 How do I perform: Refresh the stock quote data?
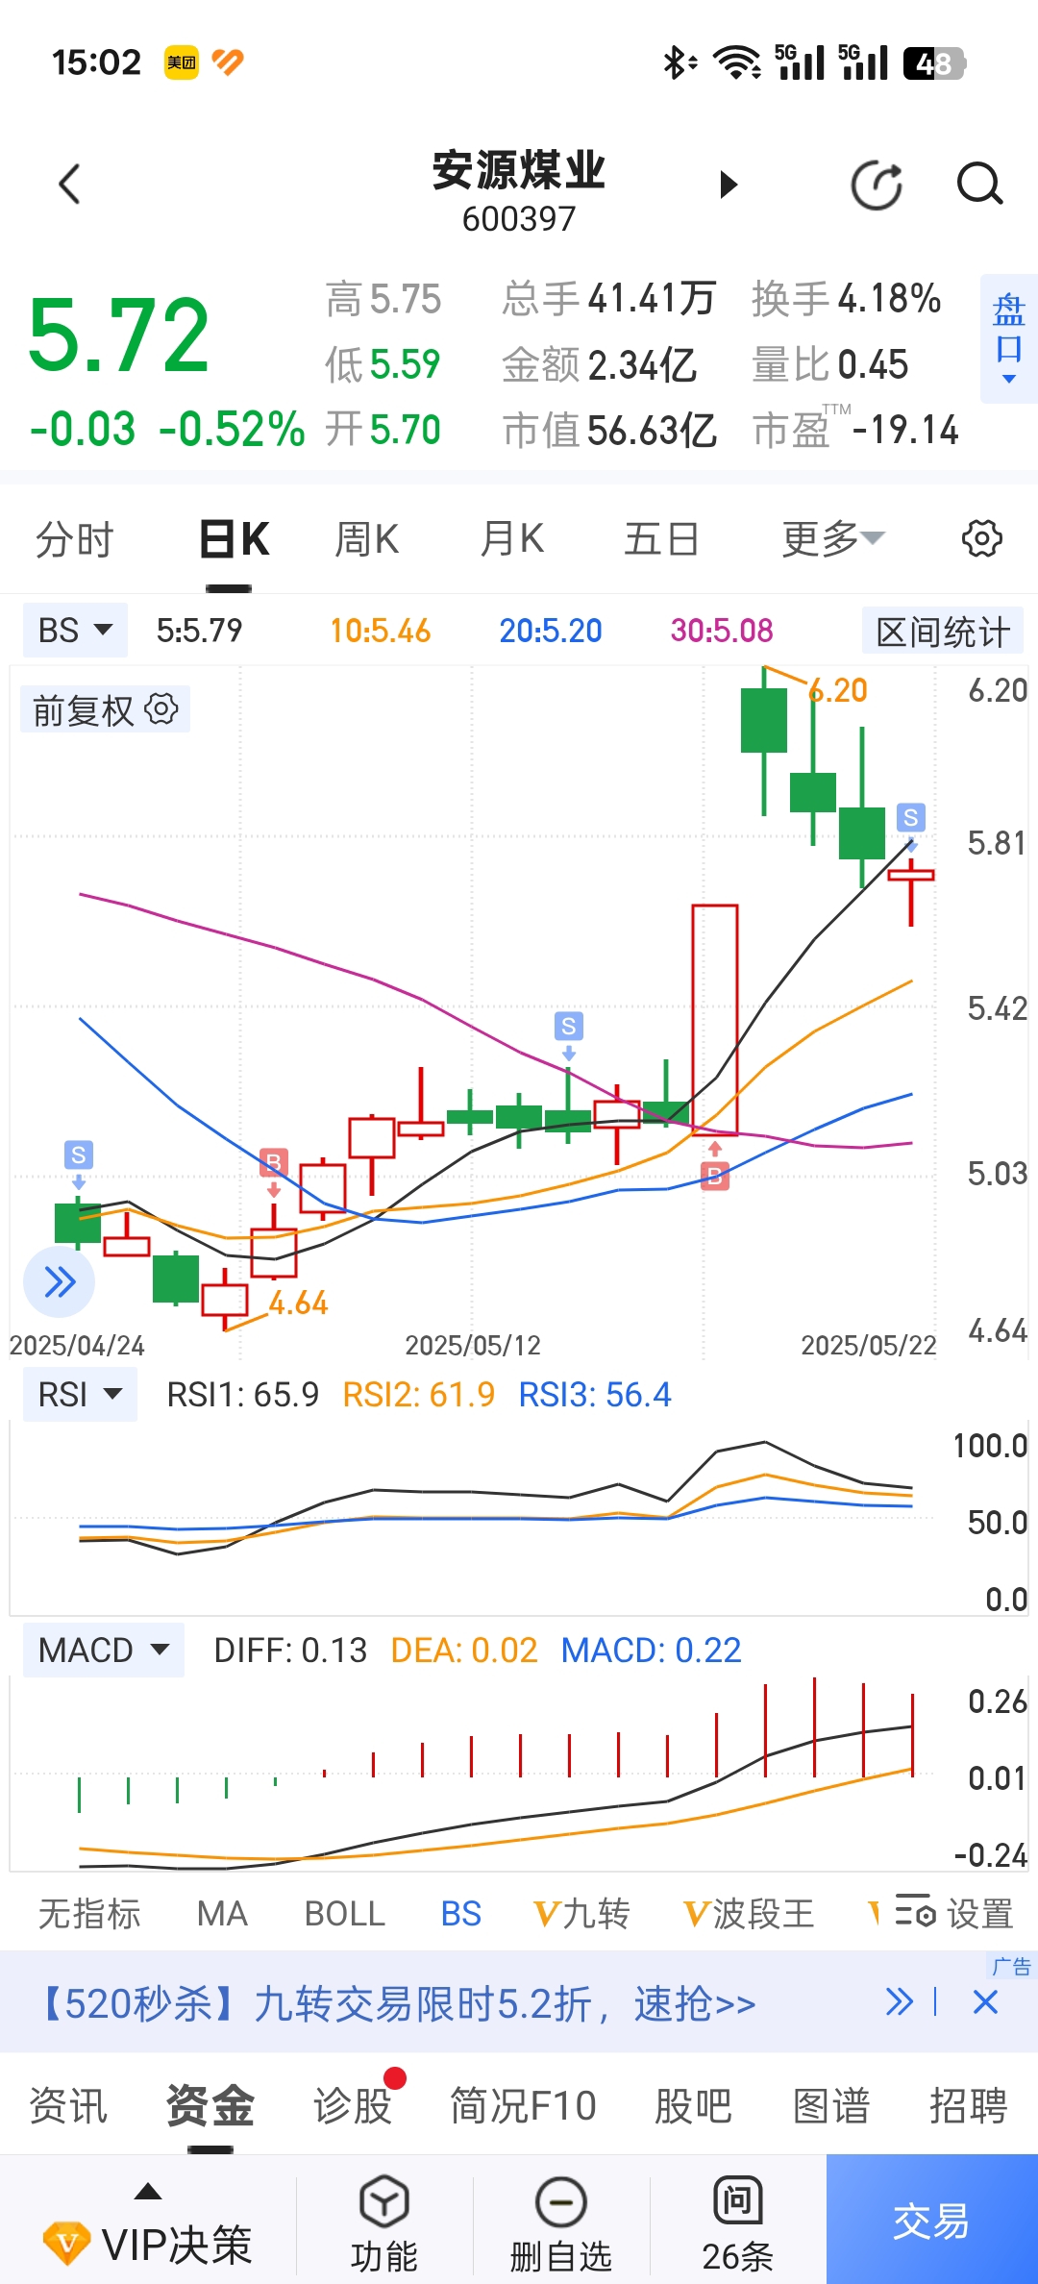click(x=877, y=185)
